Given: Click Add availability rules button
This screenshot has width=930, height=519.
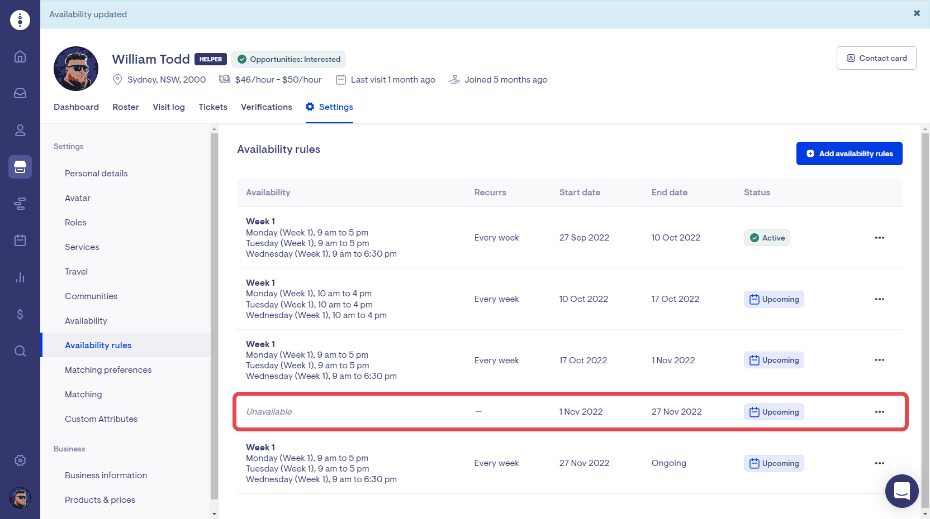Looking at the screenshot, I should (x=849, y=153).
